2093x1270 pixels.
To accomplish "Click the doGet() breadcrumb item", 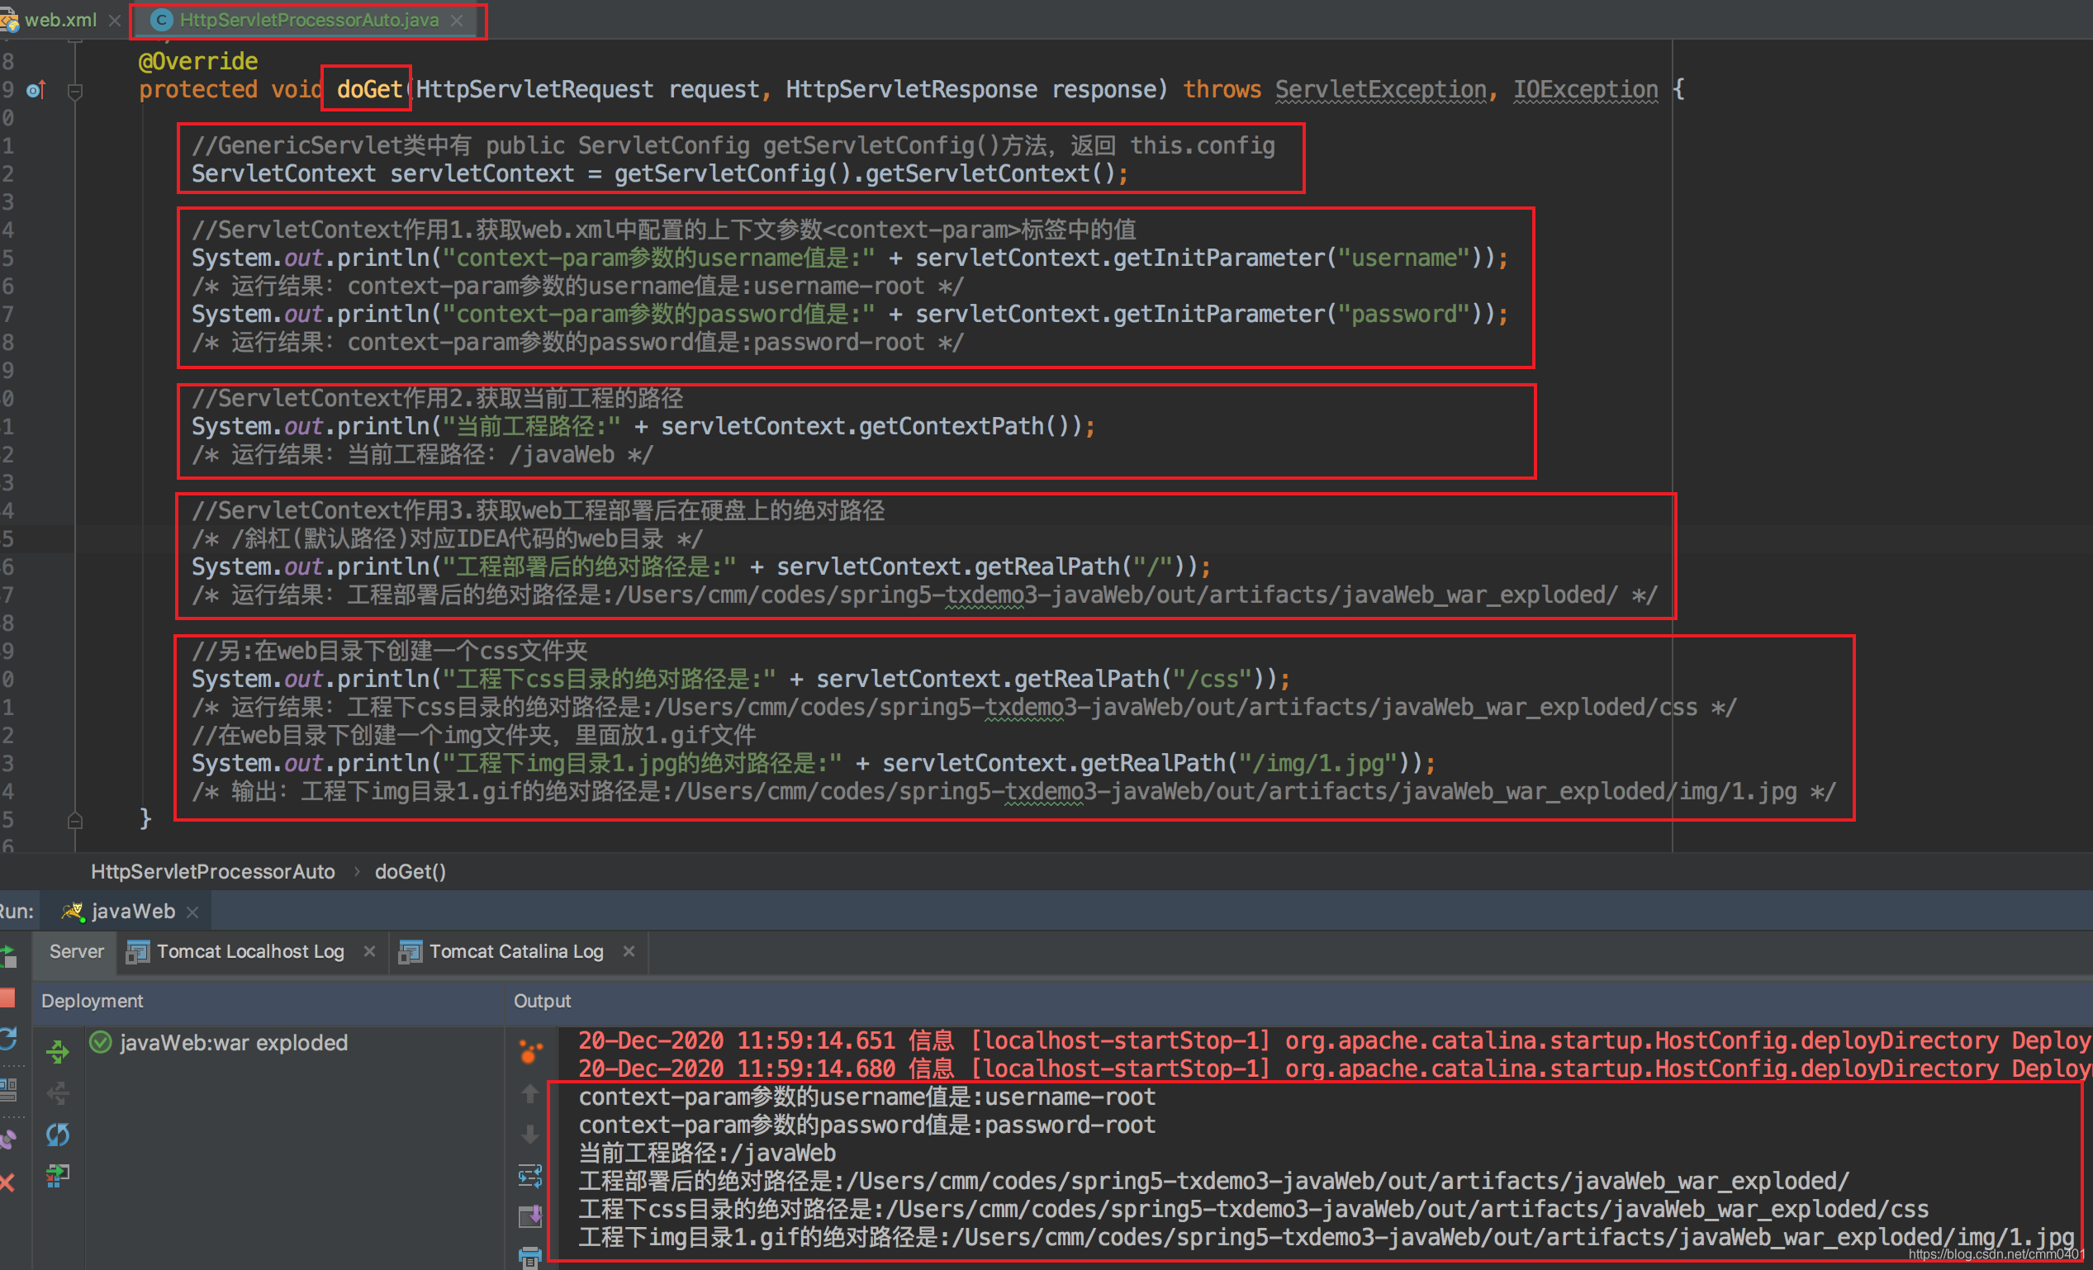I will click(411, 872).
